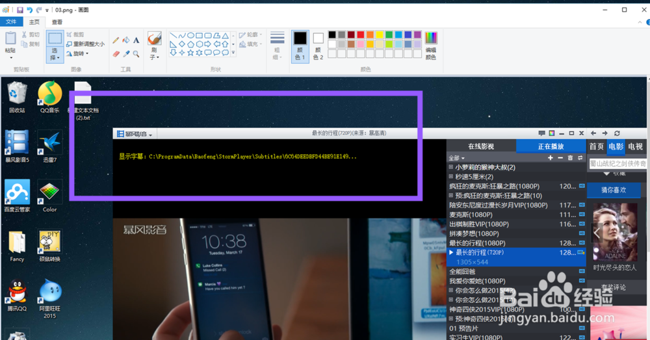Click the 回收站 recycle bin icon in picture

(17, 97)
